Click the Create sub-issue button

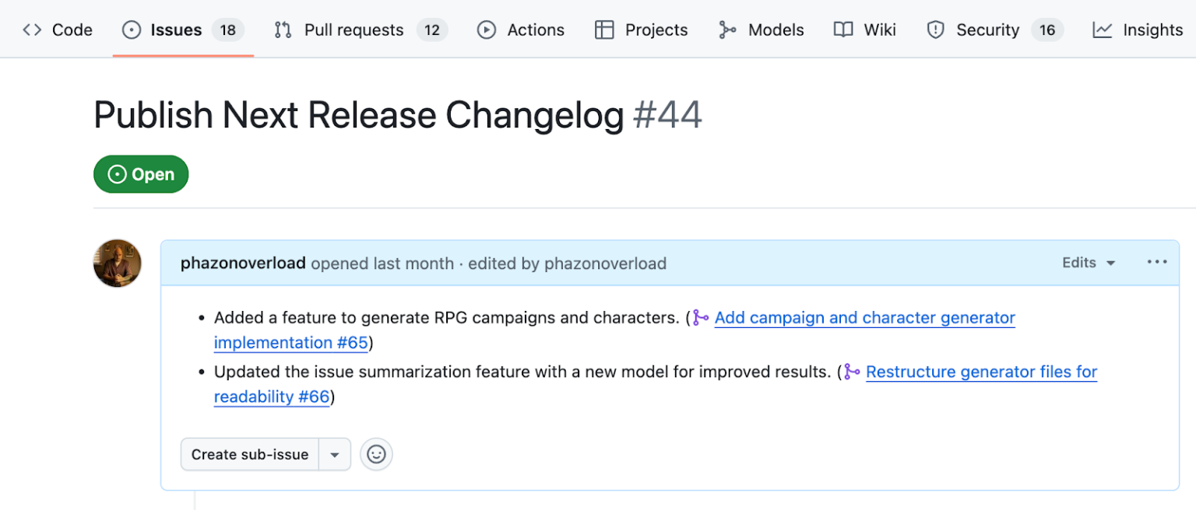tap(249, 454)
